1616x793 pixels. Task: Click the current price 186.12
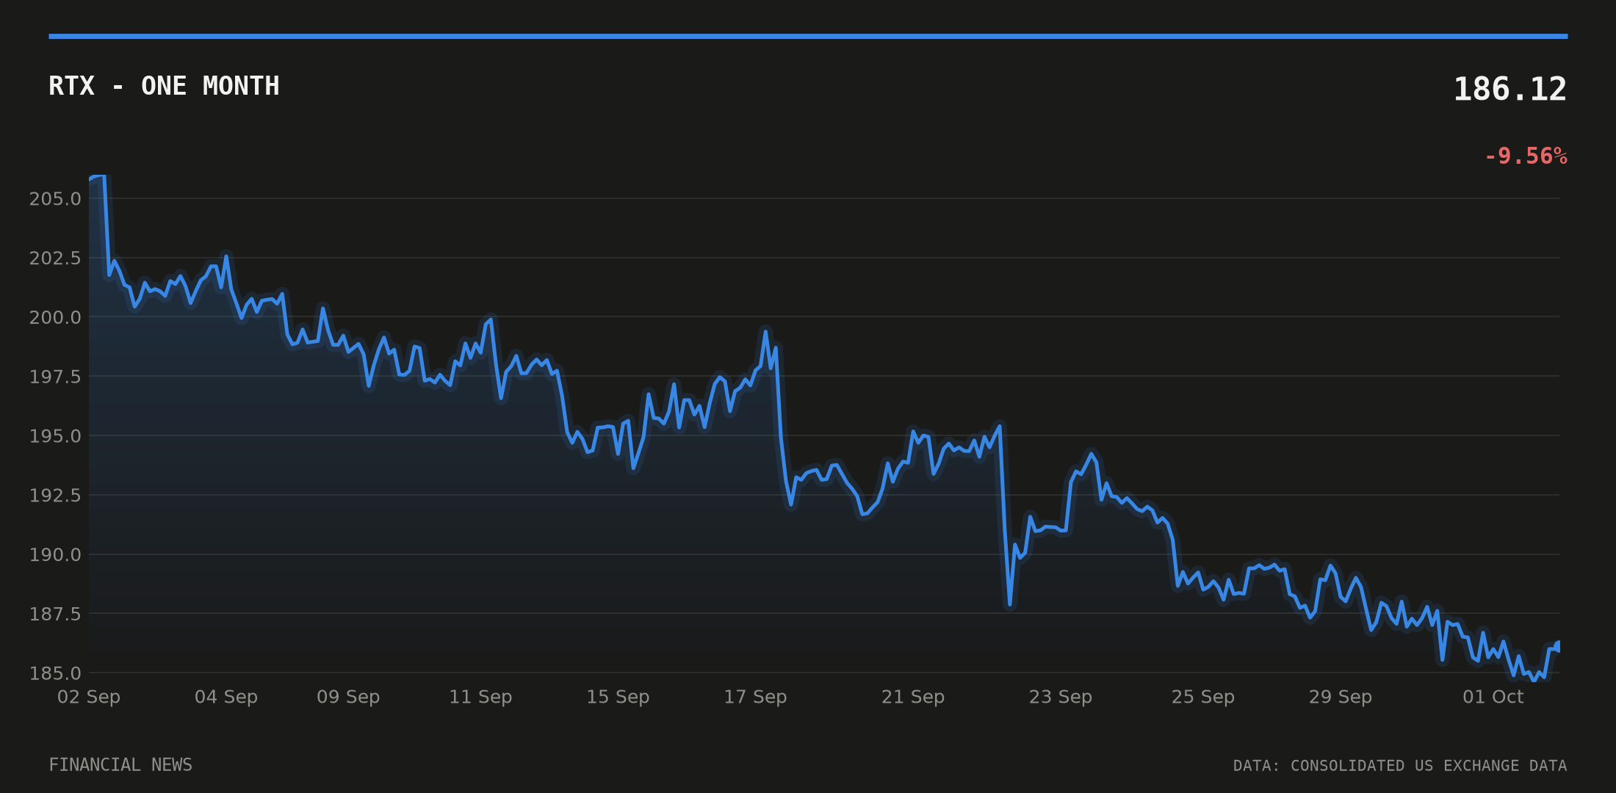(1510, 89)
